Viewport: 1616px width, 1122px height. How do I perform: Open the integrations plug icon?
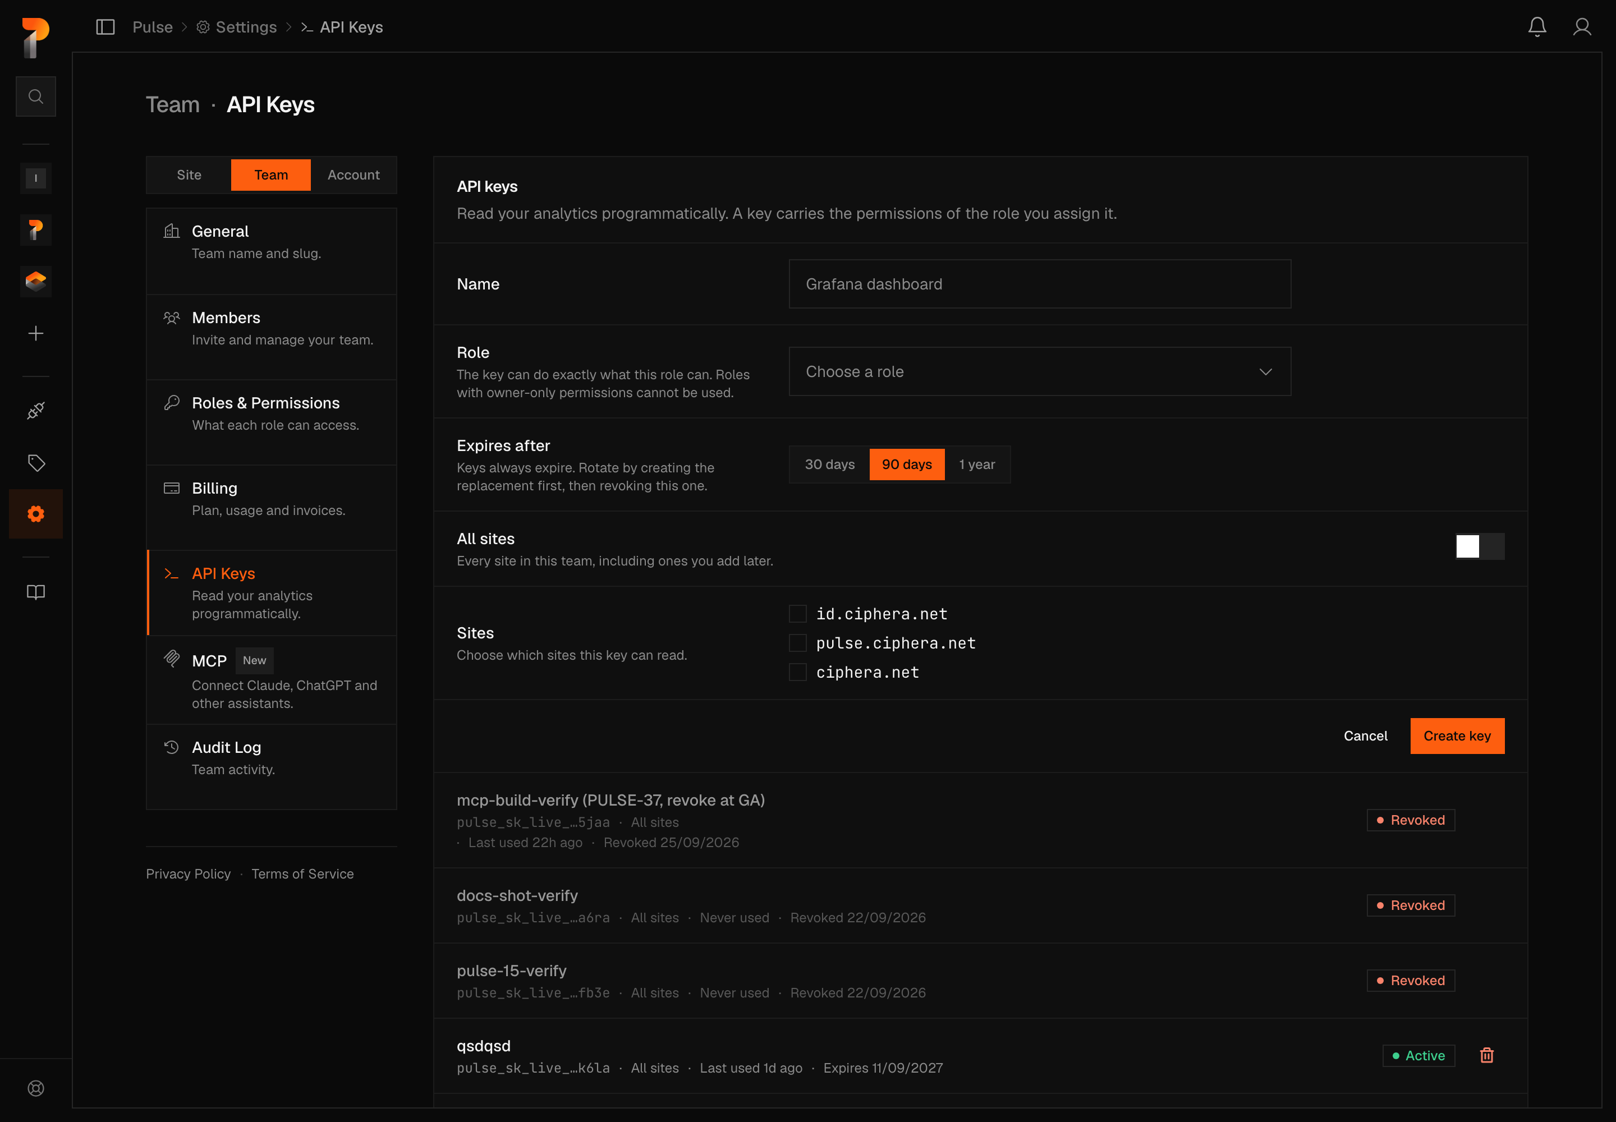pyautogui.click(x=36, y=411)
